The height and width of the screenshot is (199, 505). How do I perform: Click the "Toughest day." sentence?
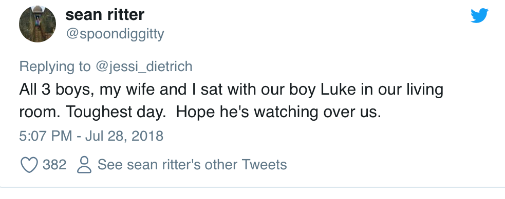(116, 112)
